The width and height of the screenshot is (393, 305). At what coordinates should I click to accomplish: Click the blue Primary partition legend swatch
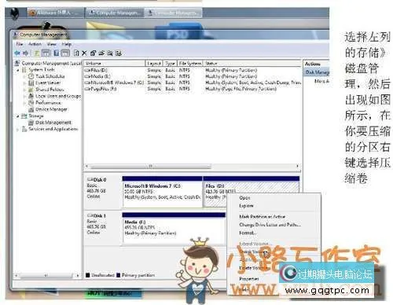118,275
